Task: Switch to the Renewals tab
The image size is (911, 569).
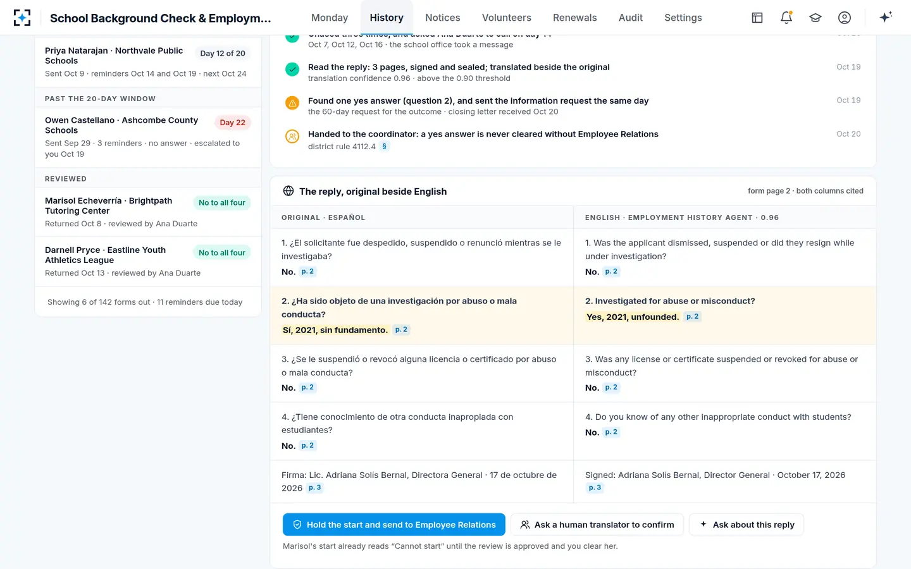Action: [575, 18]
